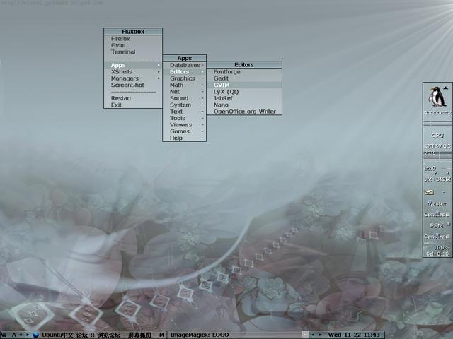Click the penguin icon in the gkrellm panel
Viewport: 453px width, 339px height.
tap(437, 97)
